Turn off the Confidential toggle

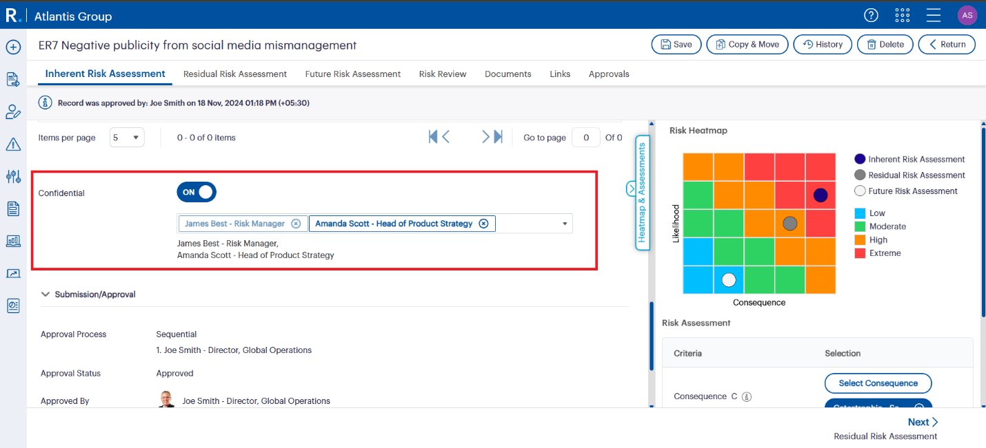(x=197, y=192)
